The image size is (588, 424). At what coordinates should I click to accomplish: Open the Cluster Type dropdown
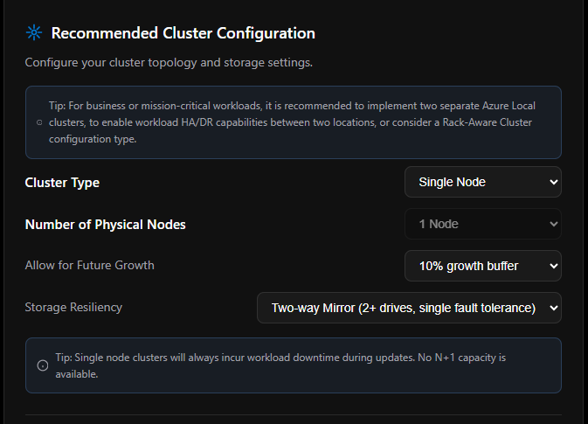coord(482,182)
